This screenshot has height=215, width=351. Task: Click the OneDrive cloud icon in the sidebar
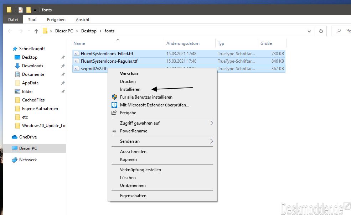click(15, 137)
